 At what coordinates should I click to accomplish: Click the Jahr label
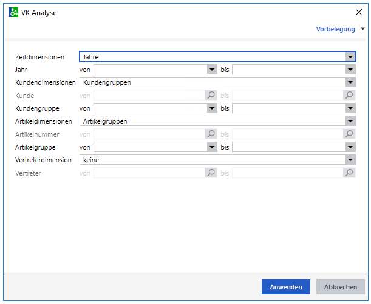[21, 70]
